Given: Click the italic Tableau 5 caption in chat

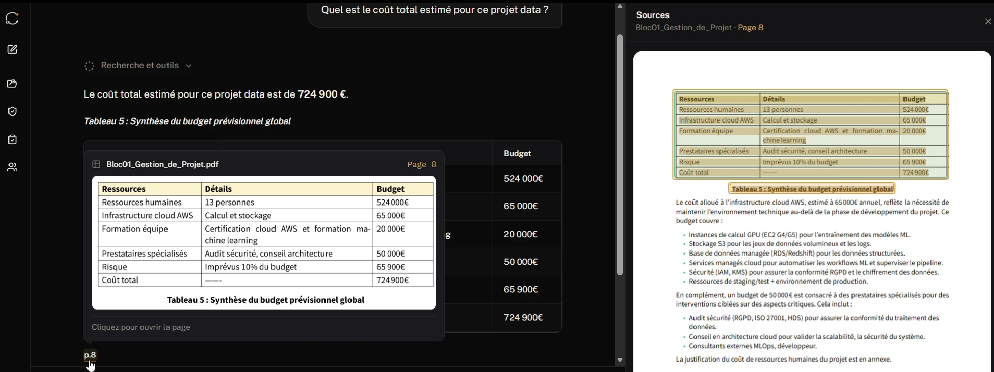Looking at the screenshot, I should click(x=187, y=121).
